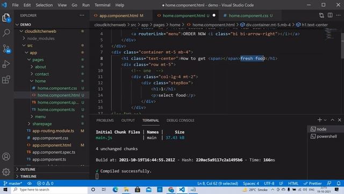The image size is (344, 194).
Task: Click the eye icon in the status bar
Action: tap(30, 183)
